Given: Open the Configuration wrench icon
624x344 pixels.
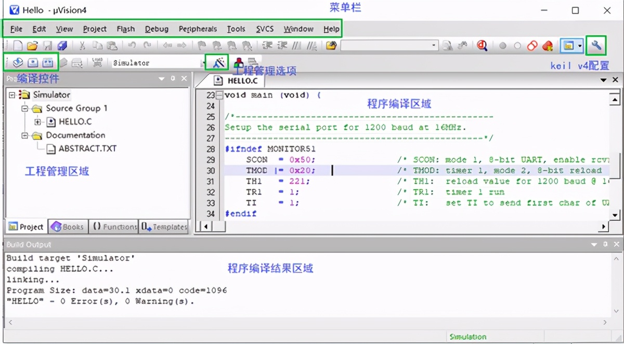Looking at the screenshot, I should point(596,46).
